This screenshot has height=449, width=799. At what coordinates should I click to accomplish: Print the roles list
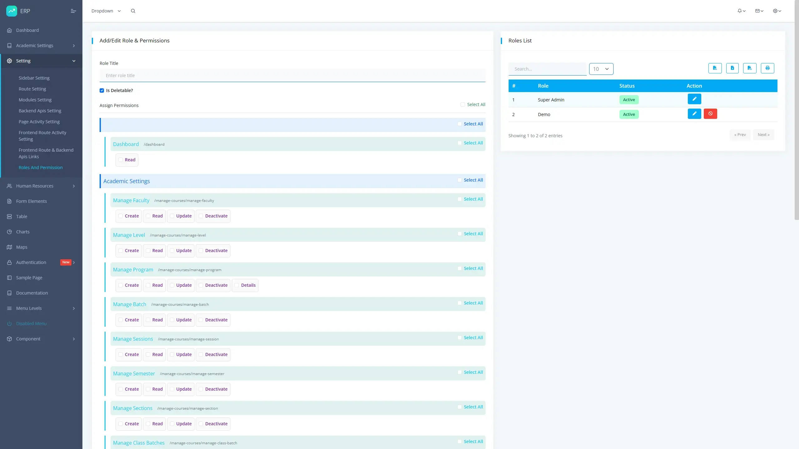(x=767, y=68)
